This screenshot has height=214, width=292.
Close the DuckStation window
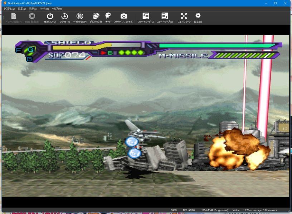(x=285, y=3)
